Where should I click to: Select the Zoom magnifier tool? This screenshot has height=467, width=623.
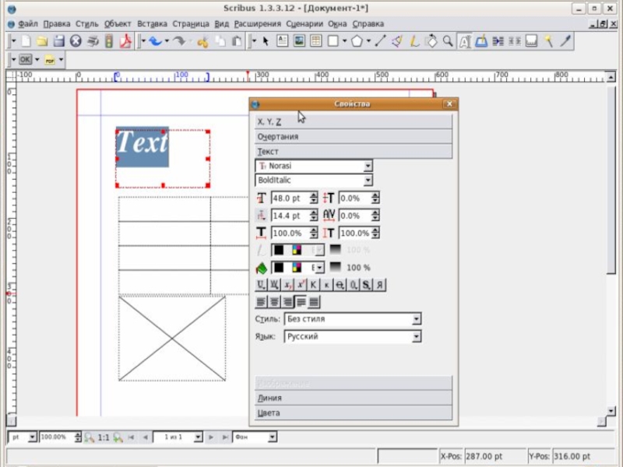[x=448, y=41]
